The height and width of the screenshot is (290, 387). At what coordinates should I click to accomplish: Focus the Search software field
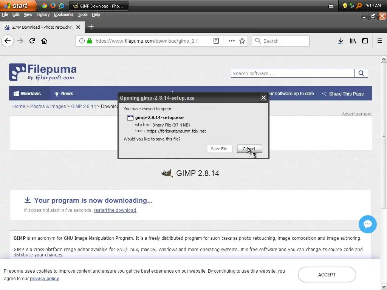(x=293, y=73)
